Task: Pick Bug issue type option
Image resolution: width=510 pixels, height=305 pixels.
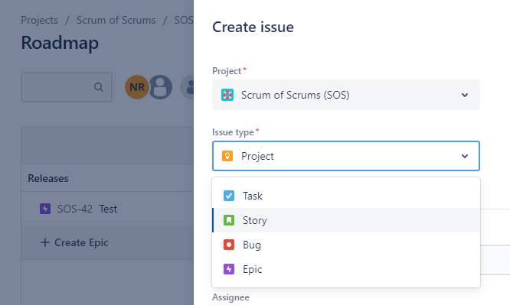Action: pyautogui.click(x=346, y=245)
